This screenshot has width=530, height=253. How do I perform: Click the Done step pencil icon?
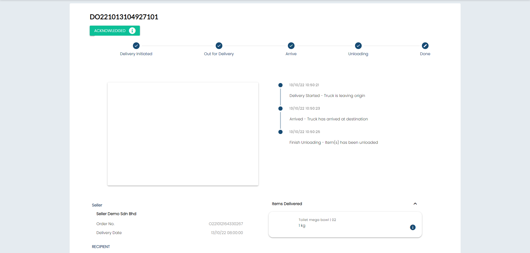coord(425,46)
